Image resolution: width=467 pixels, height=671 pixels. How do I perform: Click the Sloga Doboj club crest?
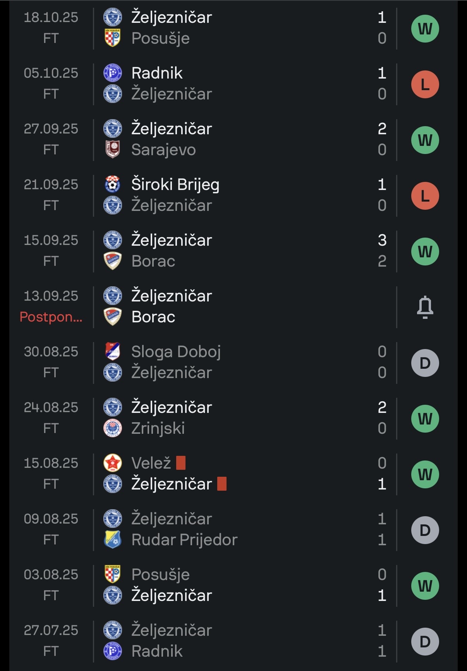point(113,351)
